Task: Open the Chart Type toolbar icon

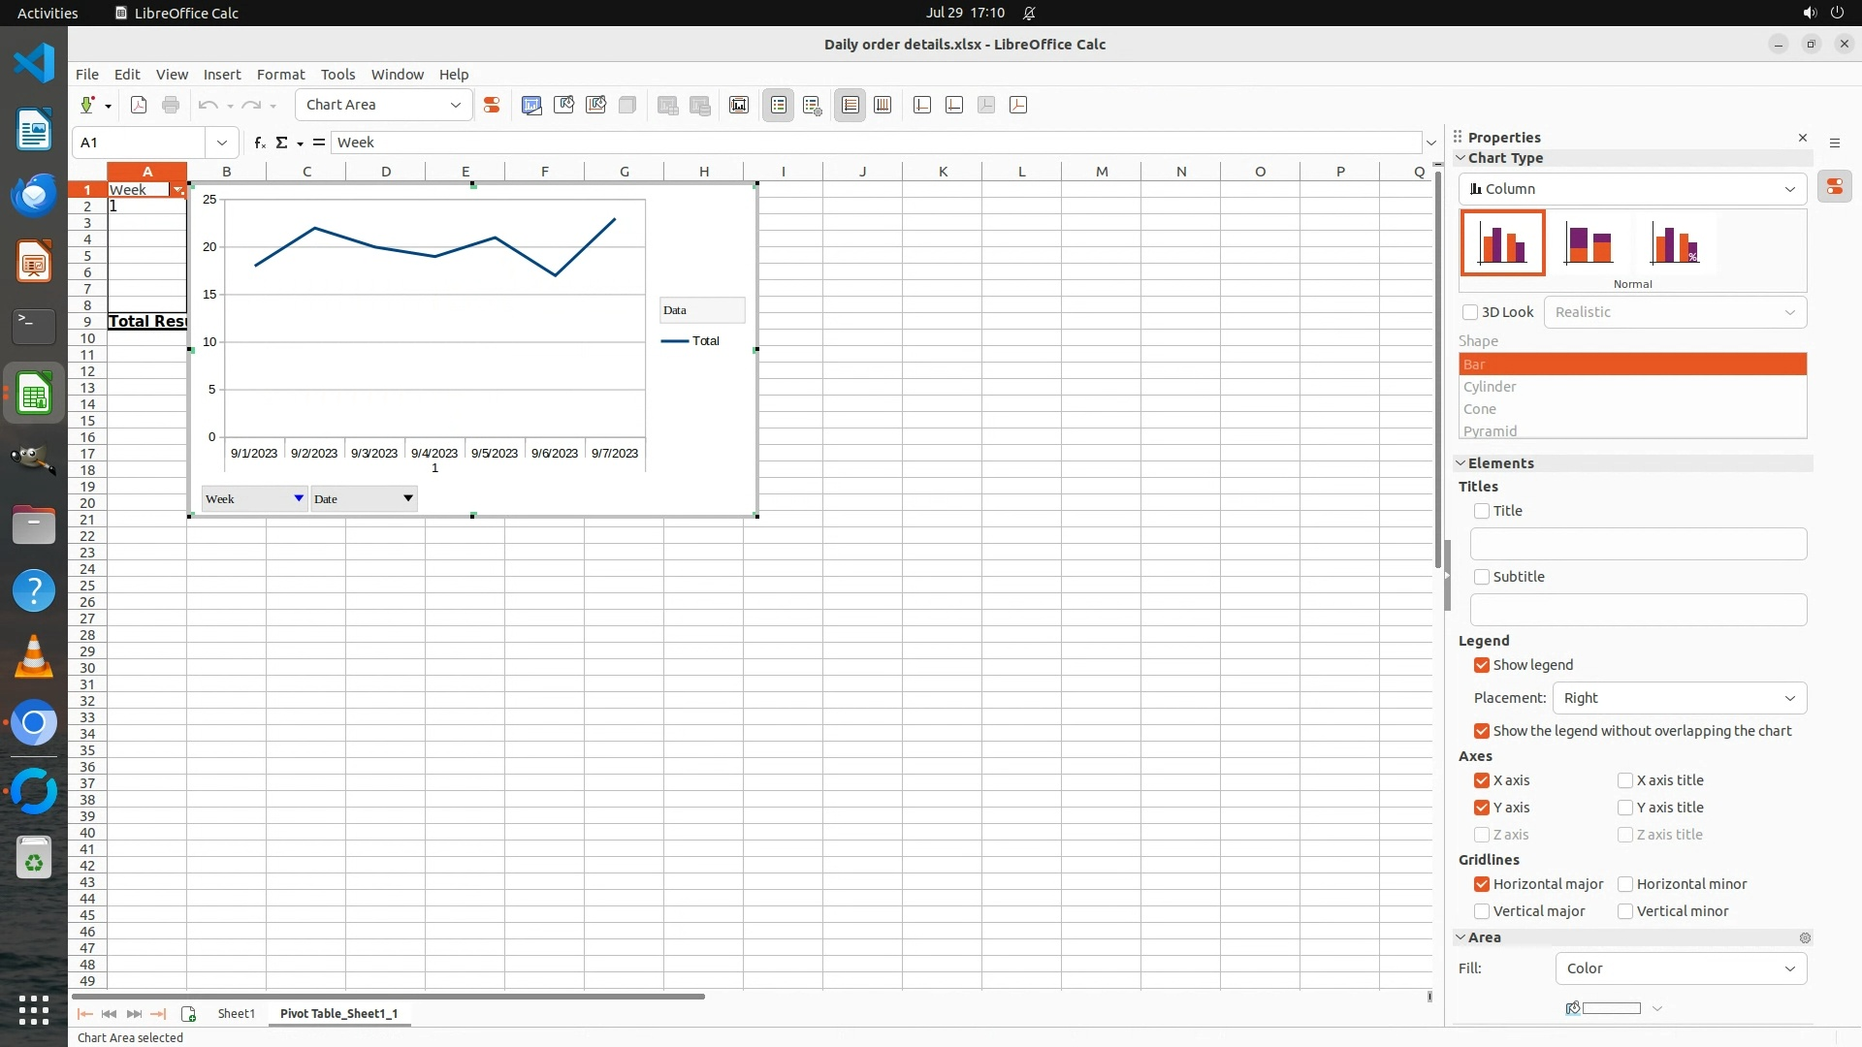Action: pos(531,105)
